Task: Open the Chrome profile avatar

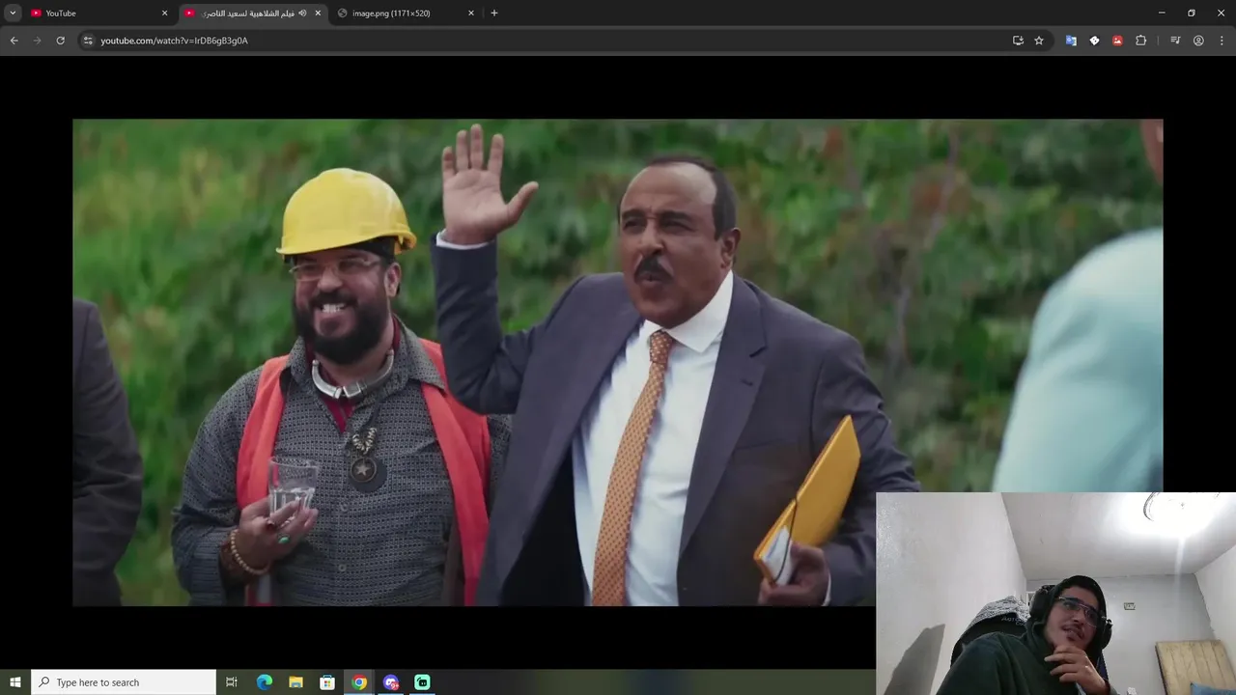Action: pos(1198,41)
